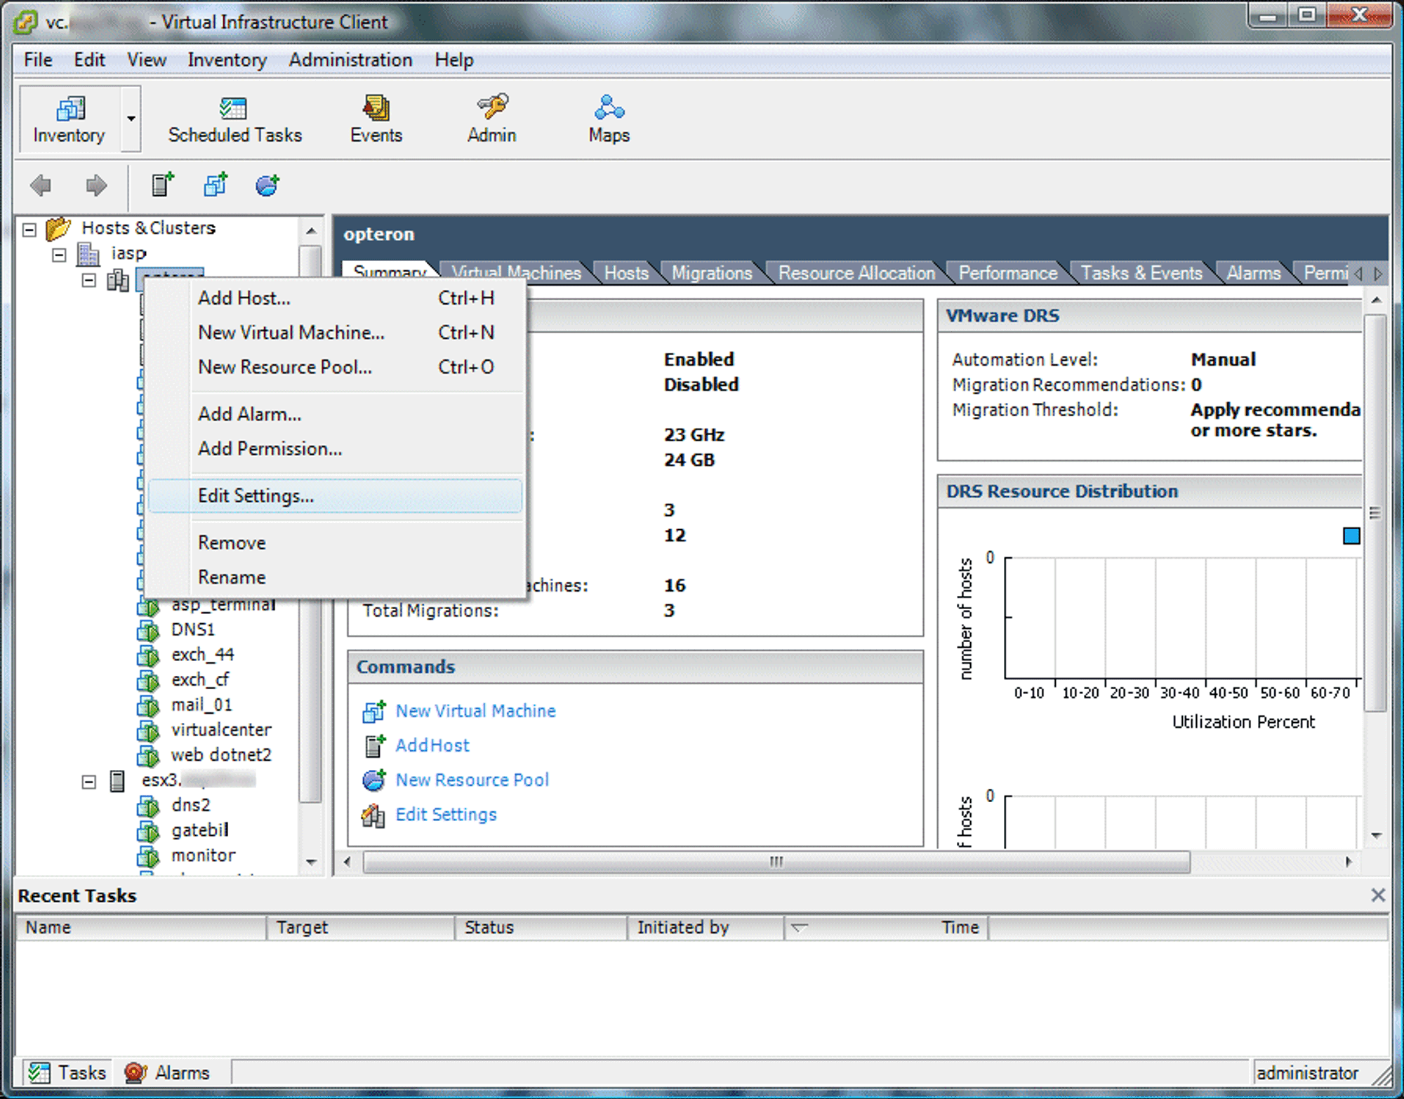Open Scheduled Tasks from the toolbar
Screen dimensions: 1404x1099
click(234, 121)
